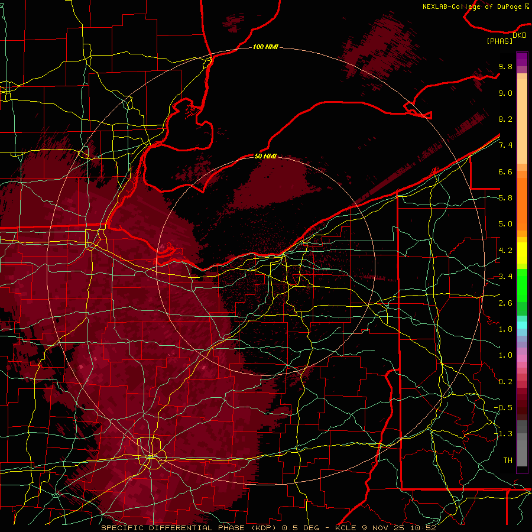Click the 100 NMI range ring label

click(265, 47)
